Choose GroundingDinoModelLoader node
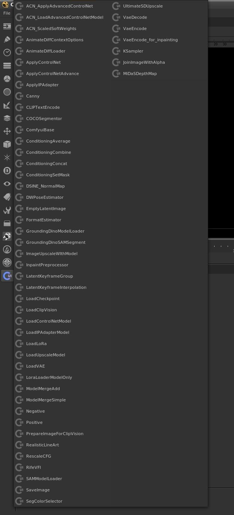234x515 pixels. coord(55,231)
